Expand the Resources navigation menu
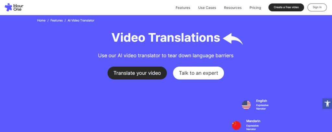332x132 pixels. tap(232, 8)
